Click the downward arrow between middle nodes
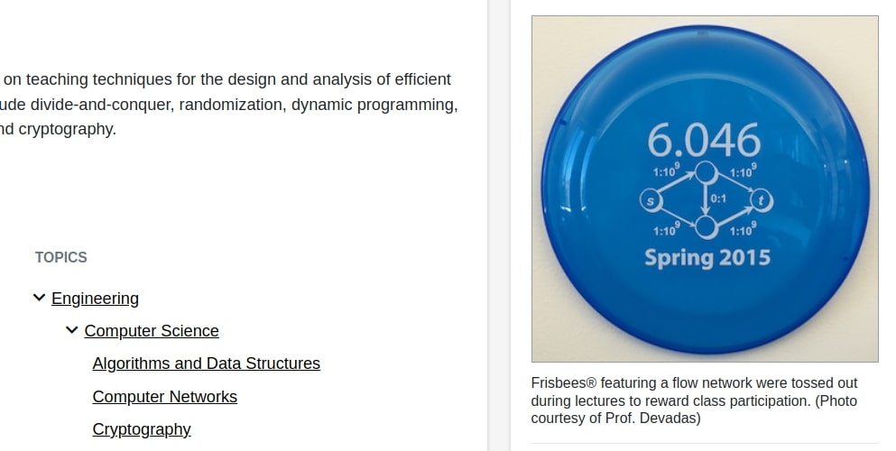 point(706,200)
